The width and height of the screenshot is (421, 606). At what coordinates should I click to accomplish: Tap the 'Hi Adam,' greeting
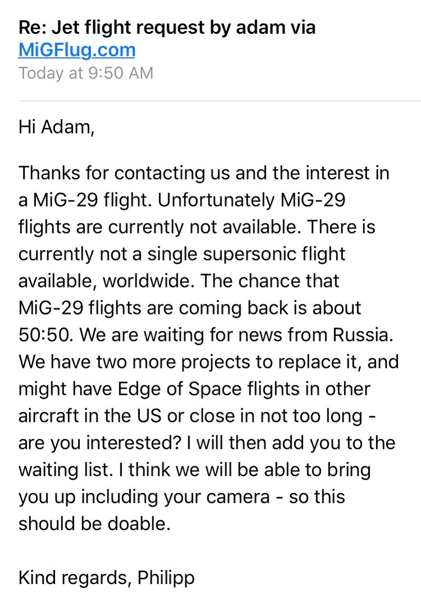coord(56,128)
